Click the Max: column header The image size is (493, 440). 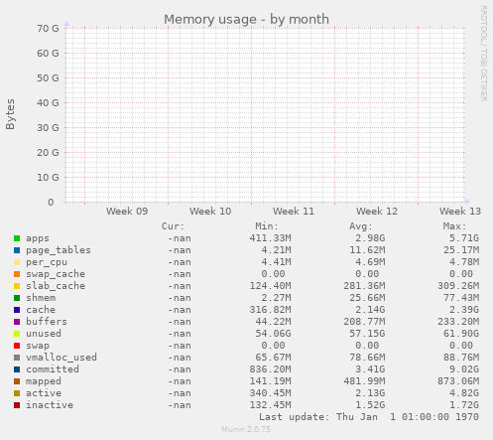[x=454, y=226]
